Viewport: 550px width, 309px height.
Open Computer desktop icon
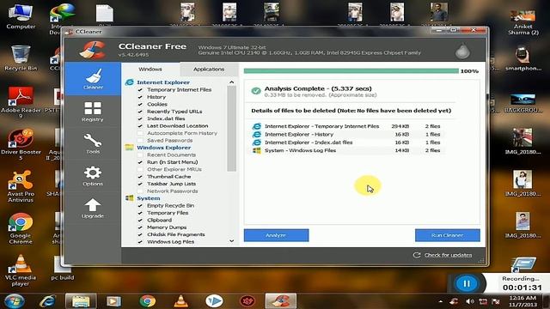21,16
